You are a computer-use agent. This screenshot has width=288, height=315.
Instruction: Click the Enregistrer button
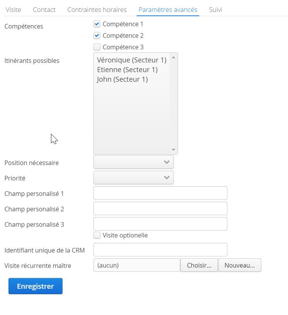point(36,286)
